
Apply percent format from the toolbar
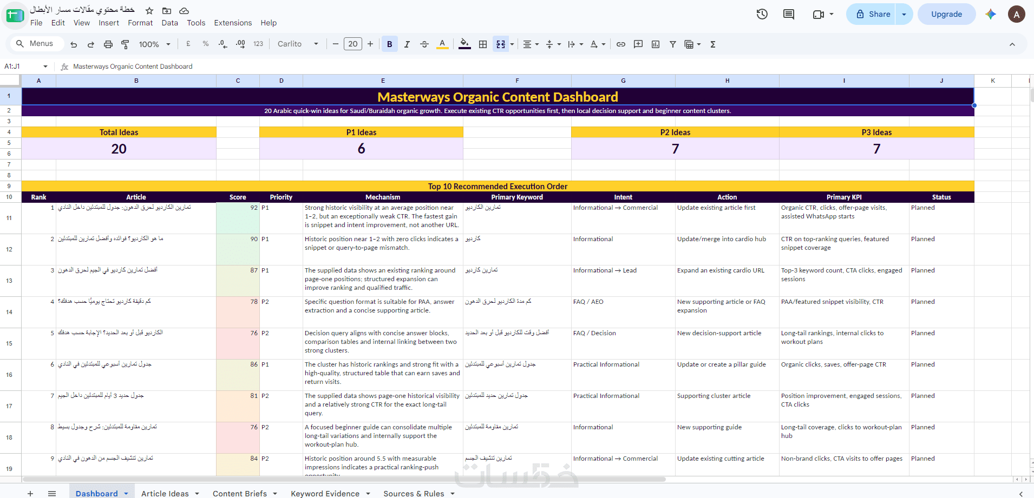point(206,44)
